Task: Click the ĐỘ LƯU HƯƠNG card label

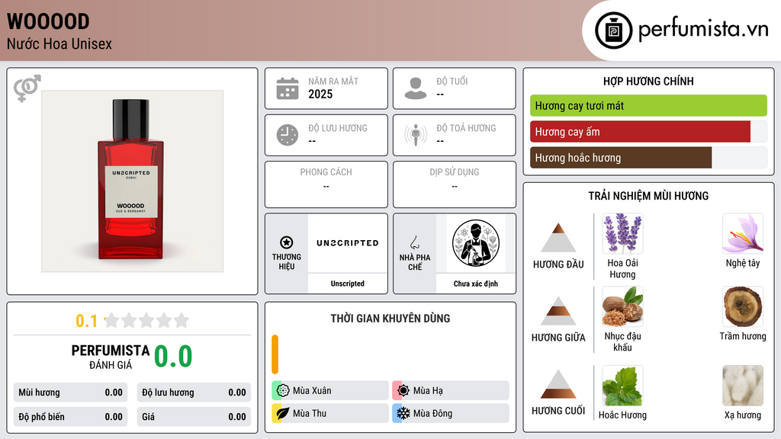Action: (x=338, y=128)
